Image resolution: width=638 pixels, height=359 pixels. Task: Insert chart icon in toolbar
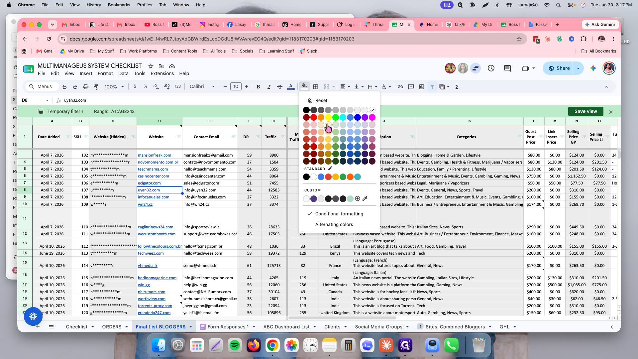422,87
